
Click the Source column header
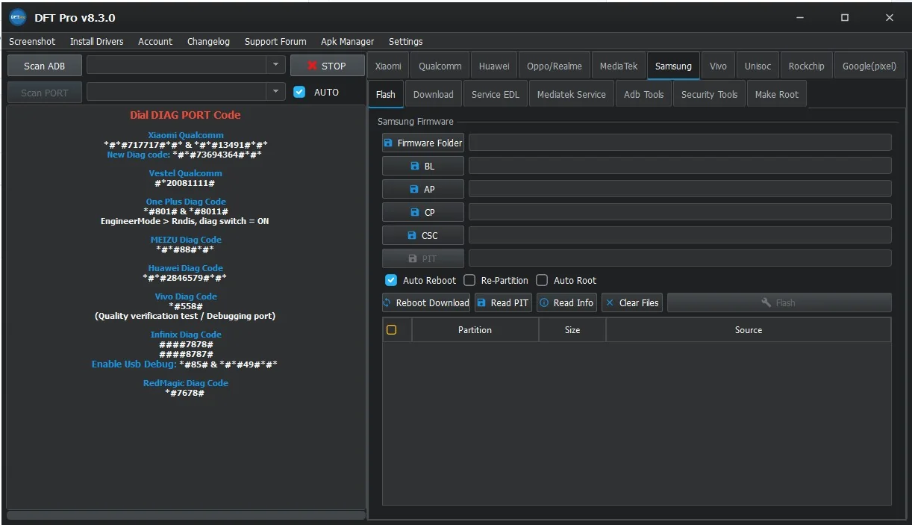749,329
